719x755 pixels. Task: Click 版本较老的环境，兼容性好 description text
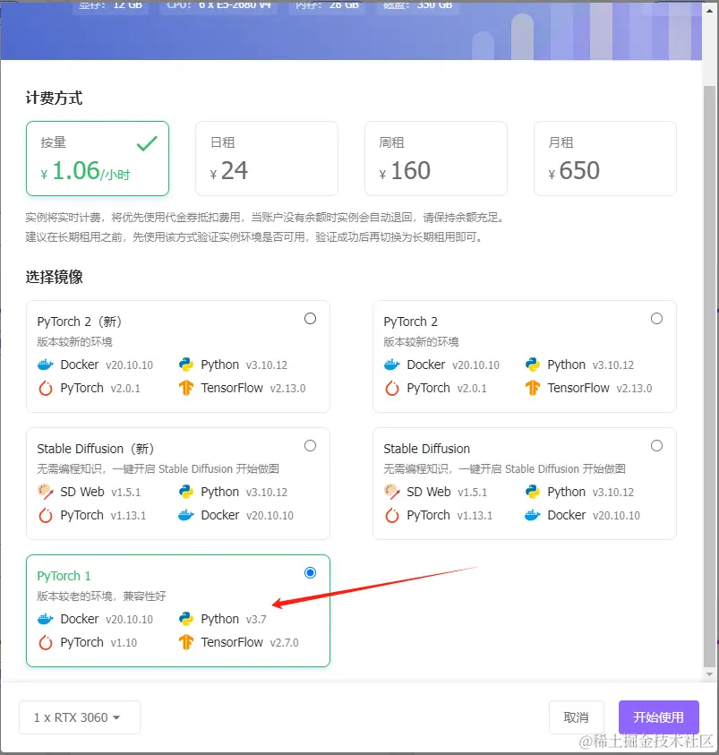click(101, 596)
